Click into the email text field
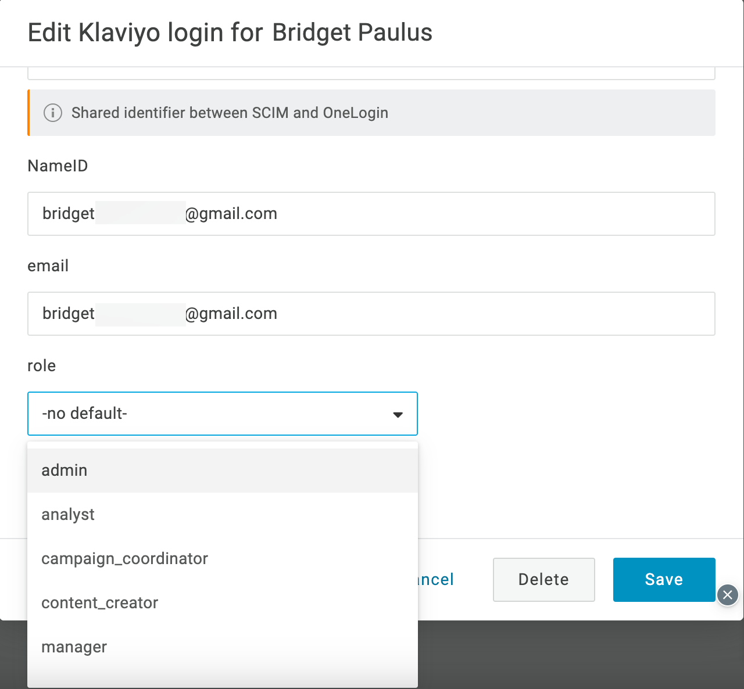This screenshot has height=689, width=744. 371,314
